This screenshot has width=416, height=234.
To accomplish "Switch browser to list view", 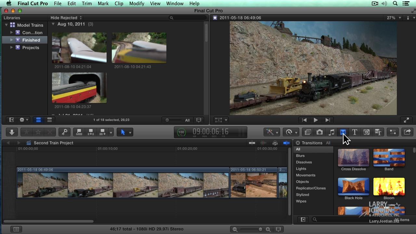I will 49,120.
